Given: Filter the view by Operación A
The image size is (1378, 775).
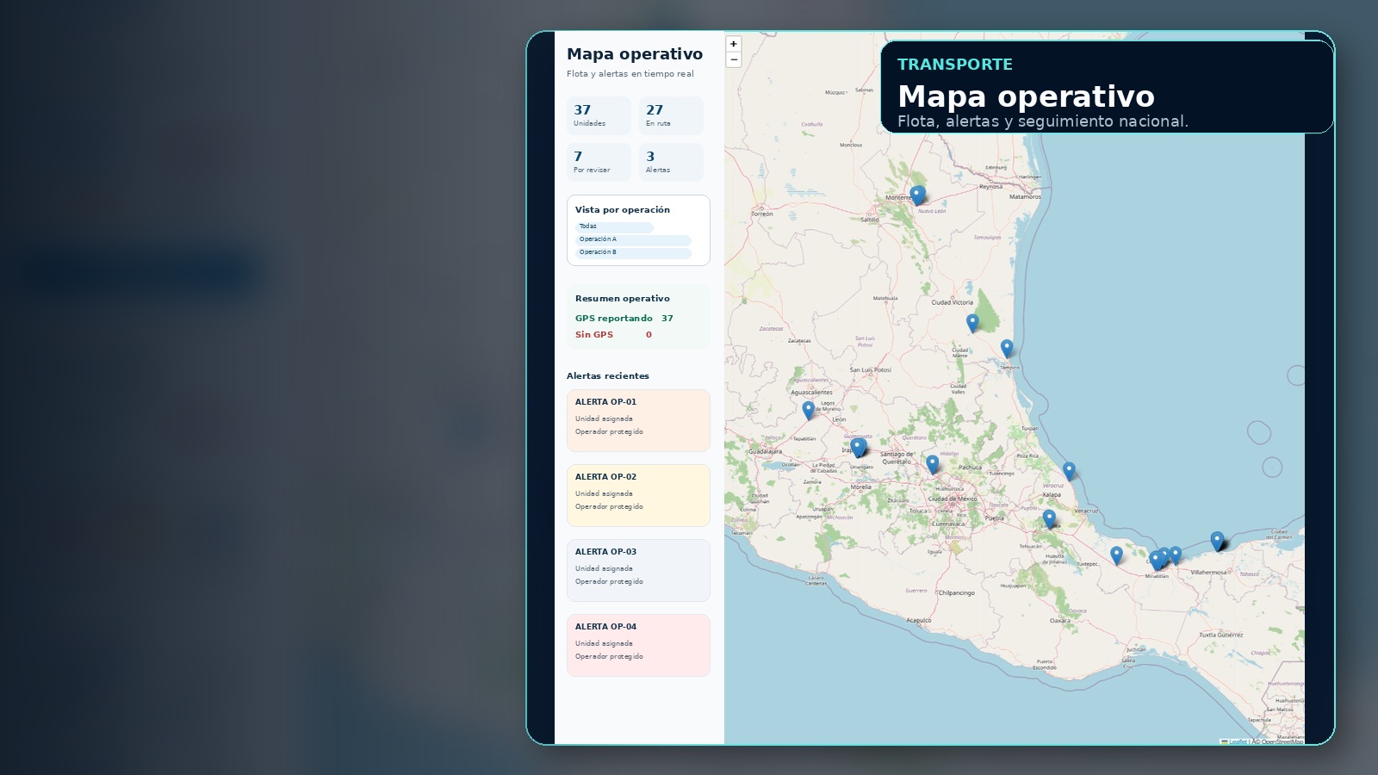Looking at the screenshot, I should tap(633, 239).
